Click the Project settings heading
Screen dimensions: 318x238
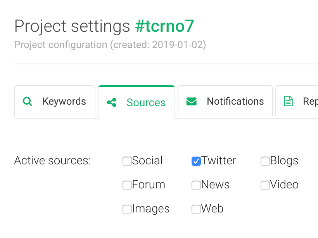pyautogui.click(x=72, y=26)
